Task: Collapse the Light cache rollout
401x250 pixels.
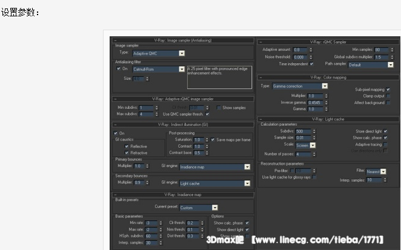Action: pyautogui.click(x=260, y=119)
